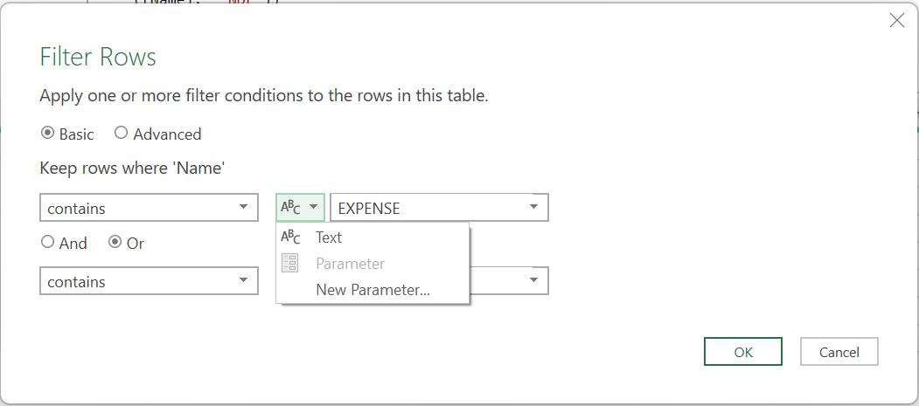The image size is (919, 406).
Task: Click the ABC icon beside the Text menu entry
Action: [290, 237]
